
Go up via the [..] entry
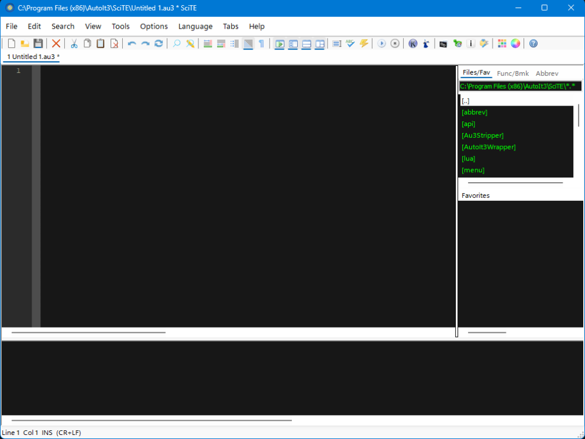point(517,100)
